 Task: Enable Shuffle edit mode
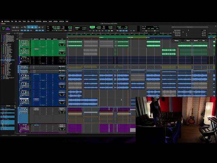3,28
